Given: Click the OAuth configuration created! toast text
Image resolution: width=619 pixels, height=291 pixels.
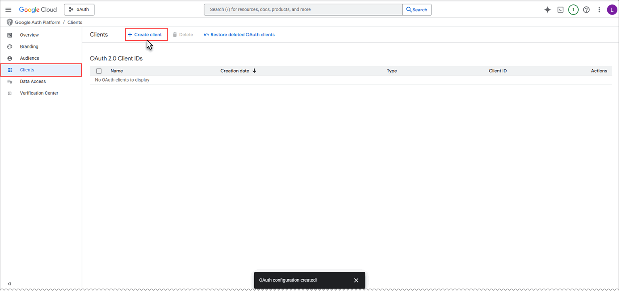Looking at the screenshot, I should (x=288, y=280).
